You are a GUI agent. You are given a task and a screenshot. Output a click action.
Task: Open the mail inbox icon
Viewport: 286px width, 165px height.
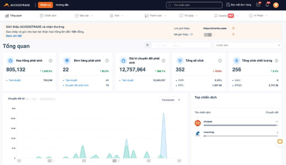(x=258, y=4)
